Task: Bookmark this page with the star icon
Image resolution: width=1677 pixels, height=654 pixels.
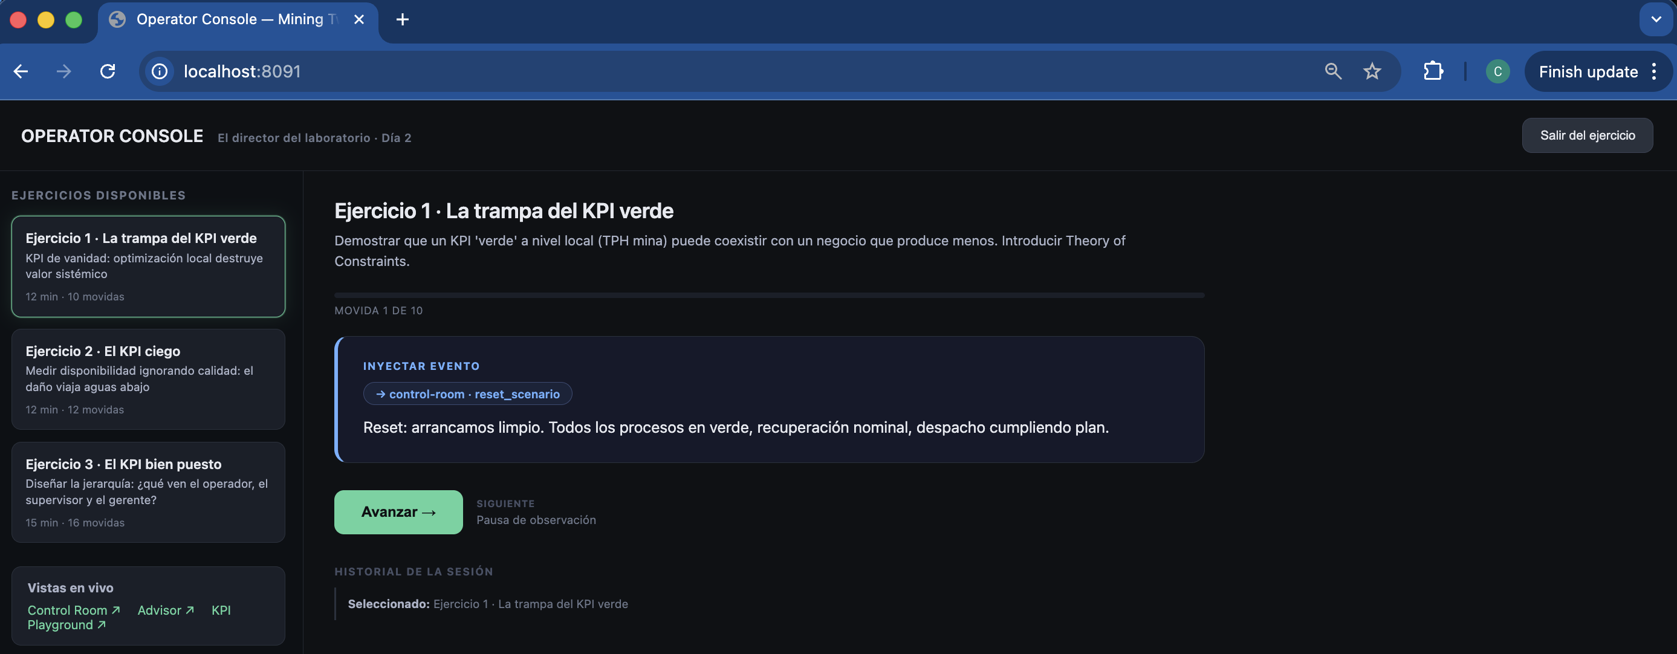Action: [x=1372, y=71]
